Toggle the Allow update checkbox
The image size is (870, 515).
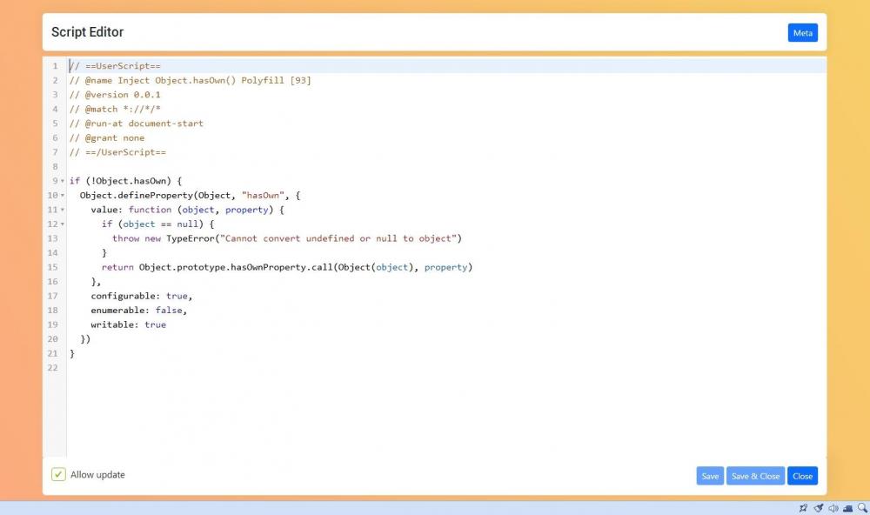(x=58, y=475)
